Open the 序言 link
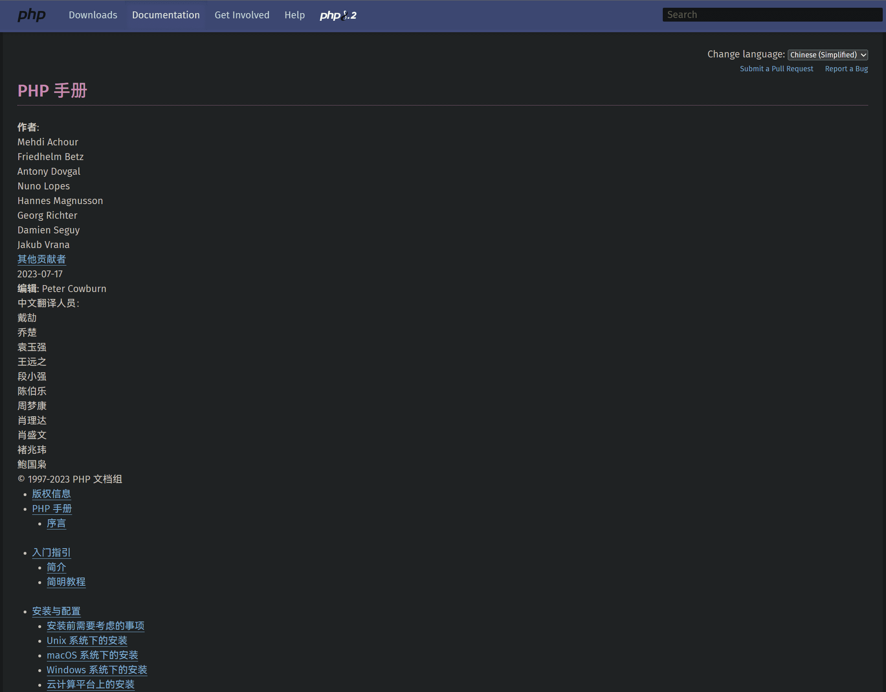Viewport: 886px width, 692px height. (x=56, y=523)
